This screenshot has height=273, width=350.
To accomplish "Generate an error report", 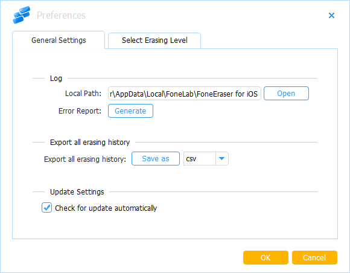I will tap(130, 111).
